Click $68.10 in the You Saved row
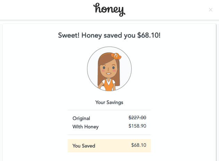This screenshot has width=219, height=161. (139, 145)
